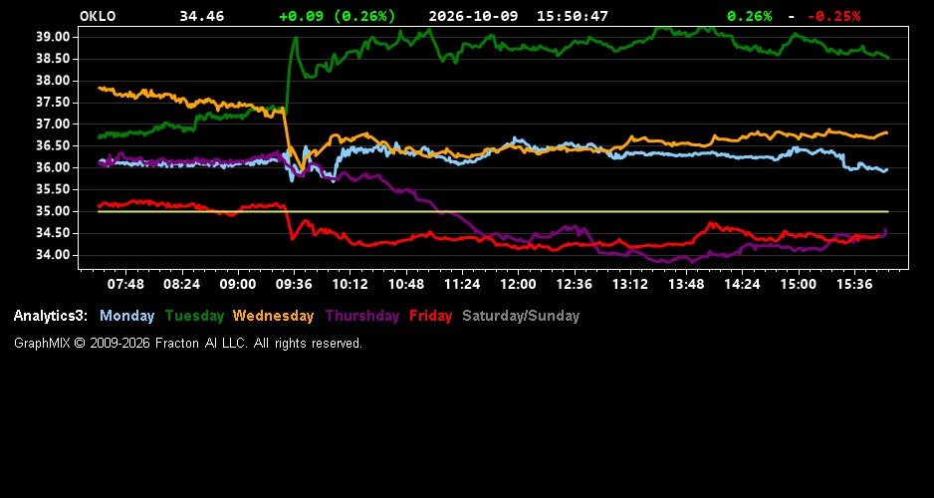The width and height of the screenshot is (934, 498).
Task: Click the date 2026-10-09
Action: (x=473, y=16)
